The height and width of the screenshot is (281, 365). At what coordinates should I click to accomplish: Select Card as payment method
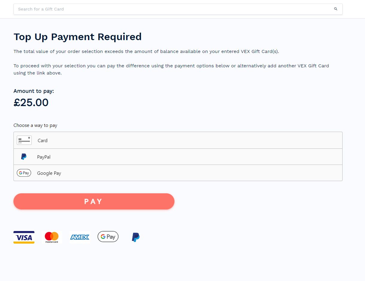(42, 140)
